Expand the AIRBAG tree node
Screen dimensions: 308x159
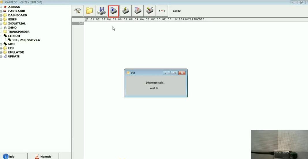(1, 7)
